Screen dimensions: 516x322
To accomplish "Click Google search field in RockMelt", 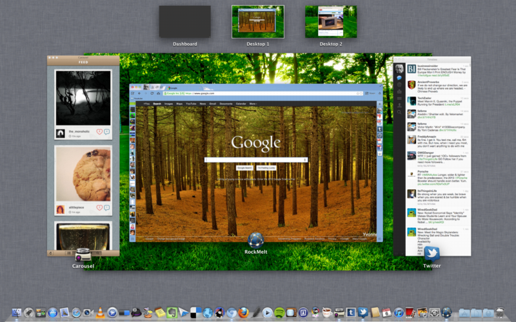I will pyautogui.click(x=256, y=160).
